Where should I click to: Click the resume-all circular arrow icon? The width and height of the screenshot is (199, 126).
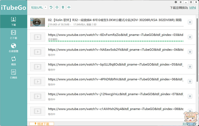pyautogui.click(x=51, y=7)
